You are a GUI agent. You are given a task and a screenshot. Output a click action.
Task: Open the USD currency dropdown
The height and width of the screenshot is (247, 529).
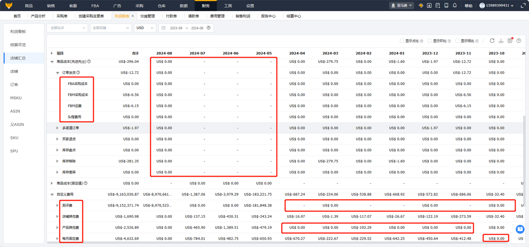[145, 28]
